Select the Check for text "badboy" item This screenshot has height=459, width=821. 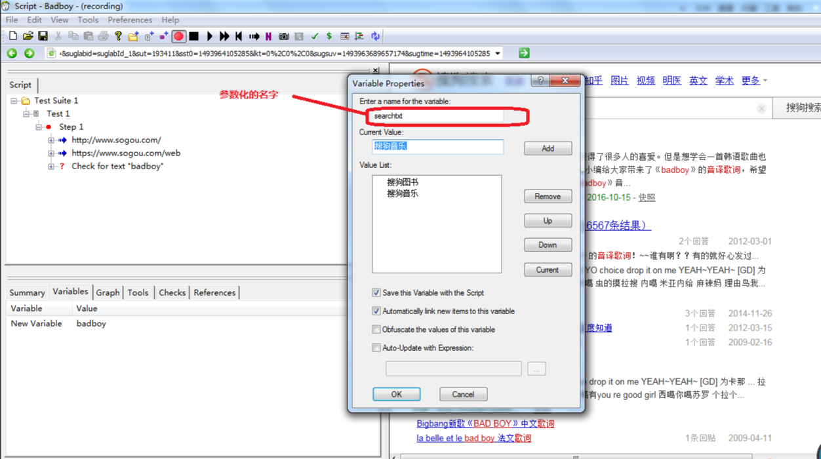point(117,167)
